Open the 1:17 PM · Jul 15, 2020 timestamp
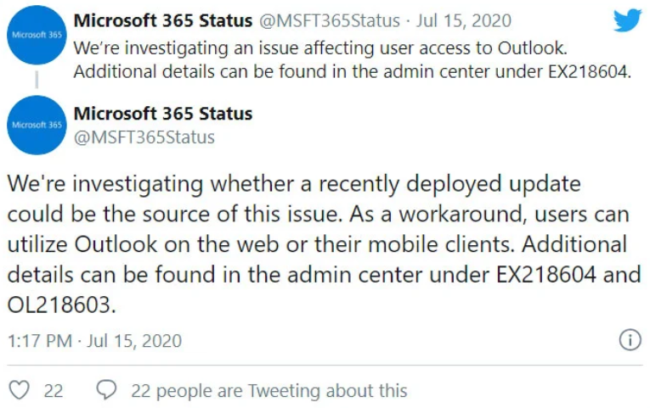This screenshot has width=650, height=408. 94,340
